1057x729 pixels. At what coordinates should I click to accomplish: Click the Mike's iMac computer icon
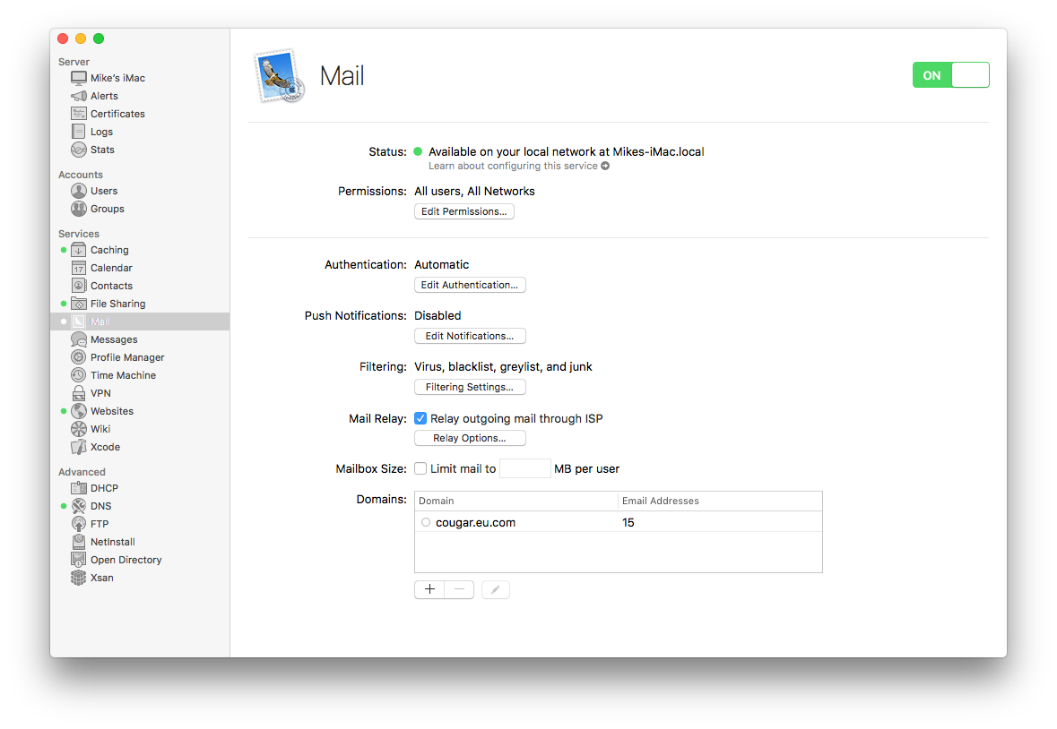(x=79, y=78)
